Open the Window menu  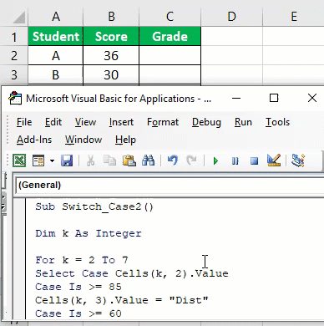[84, 140]
